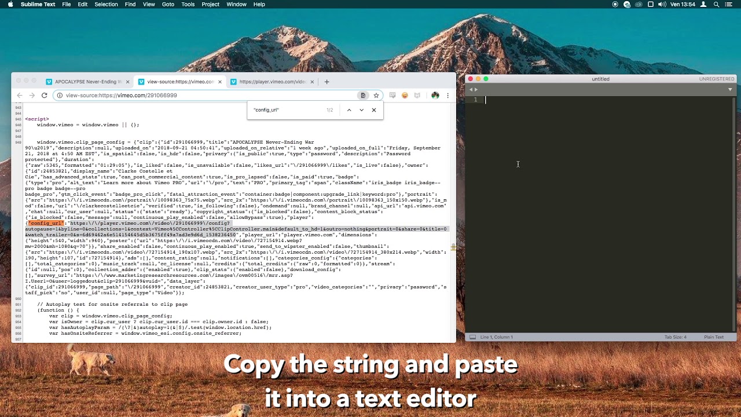The image size is (741, 417).
Task: Click the "var clip = window.vimeo.clip_page_config" line
Action: pos(111,316)
